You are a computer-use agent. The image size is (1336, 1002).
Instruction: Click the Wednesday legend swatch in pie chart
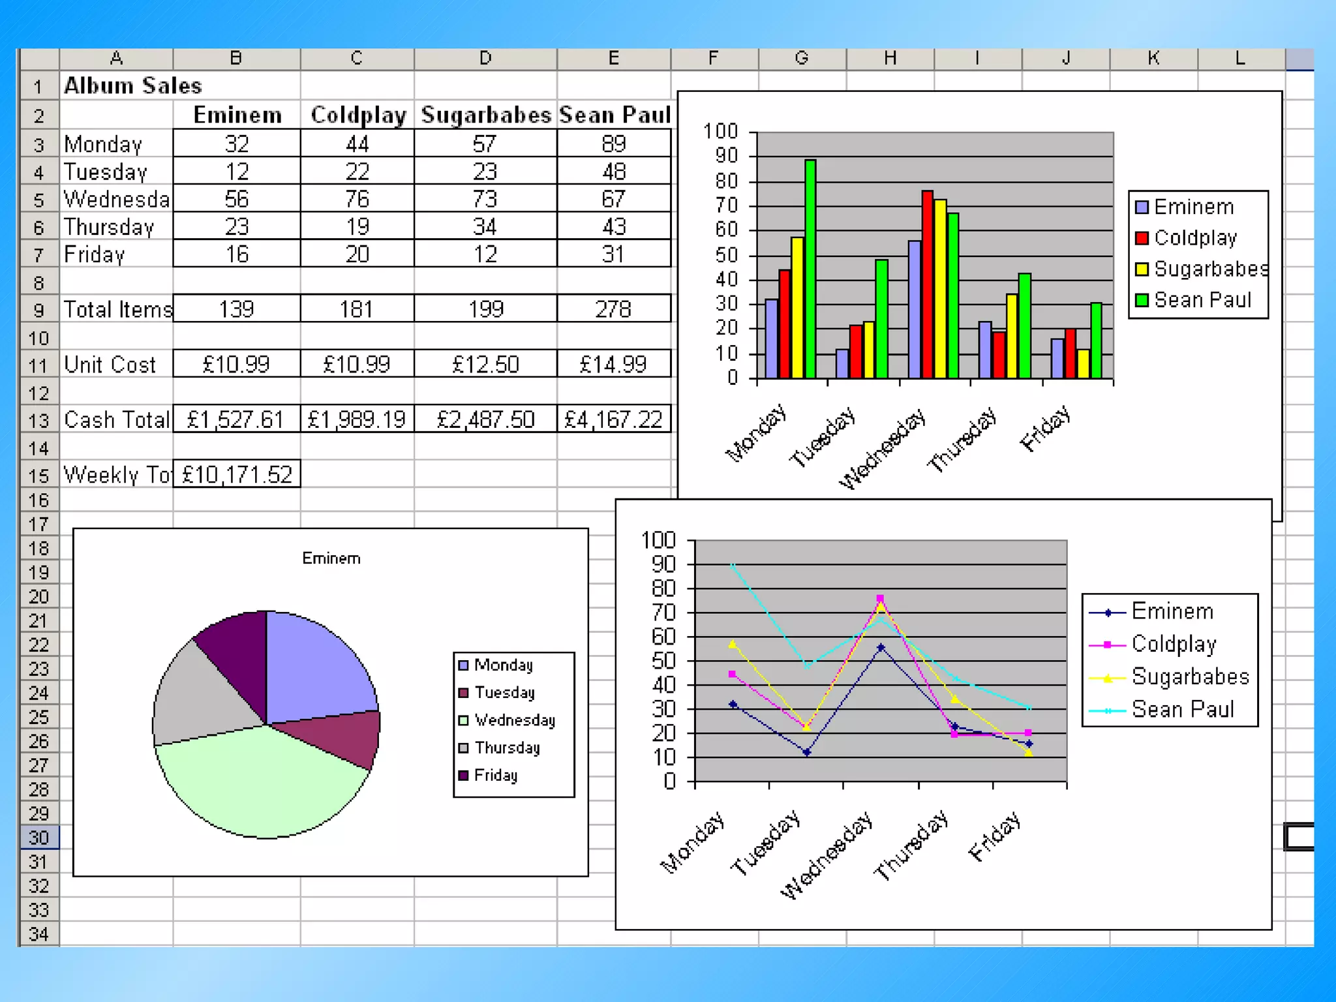[463, 720]
